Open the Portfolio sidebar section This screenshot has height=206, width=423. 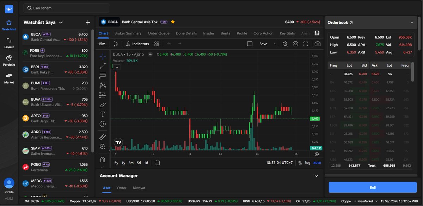pos(9,60)
